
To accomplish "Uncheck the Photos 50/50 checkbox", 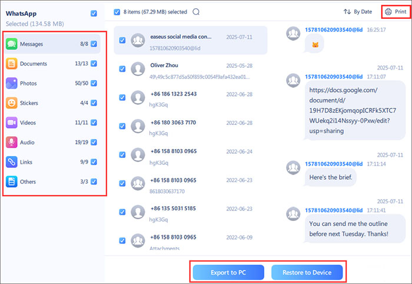I will point(94,83).
